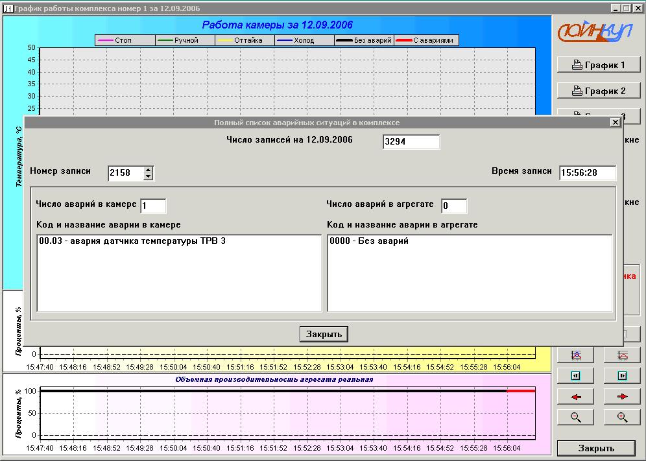Select the entry 0000 - Без аварий

369,241
